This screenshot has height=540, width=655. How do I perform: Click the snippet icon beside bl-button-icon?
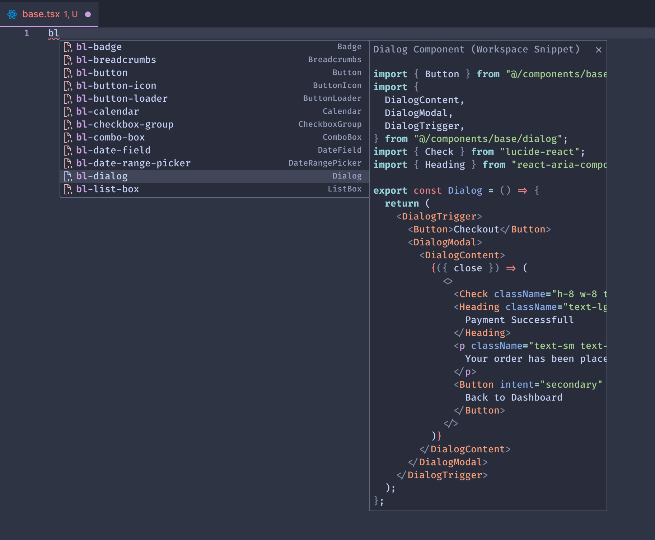[68, 86]
